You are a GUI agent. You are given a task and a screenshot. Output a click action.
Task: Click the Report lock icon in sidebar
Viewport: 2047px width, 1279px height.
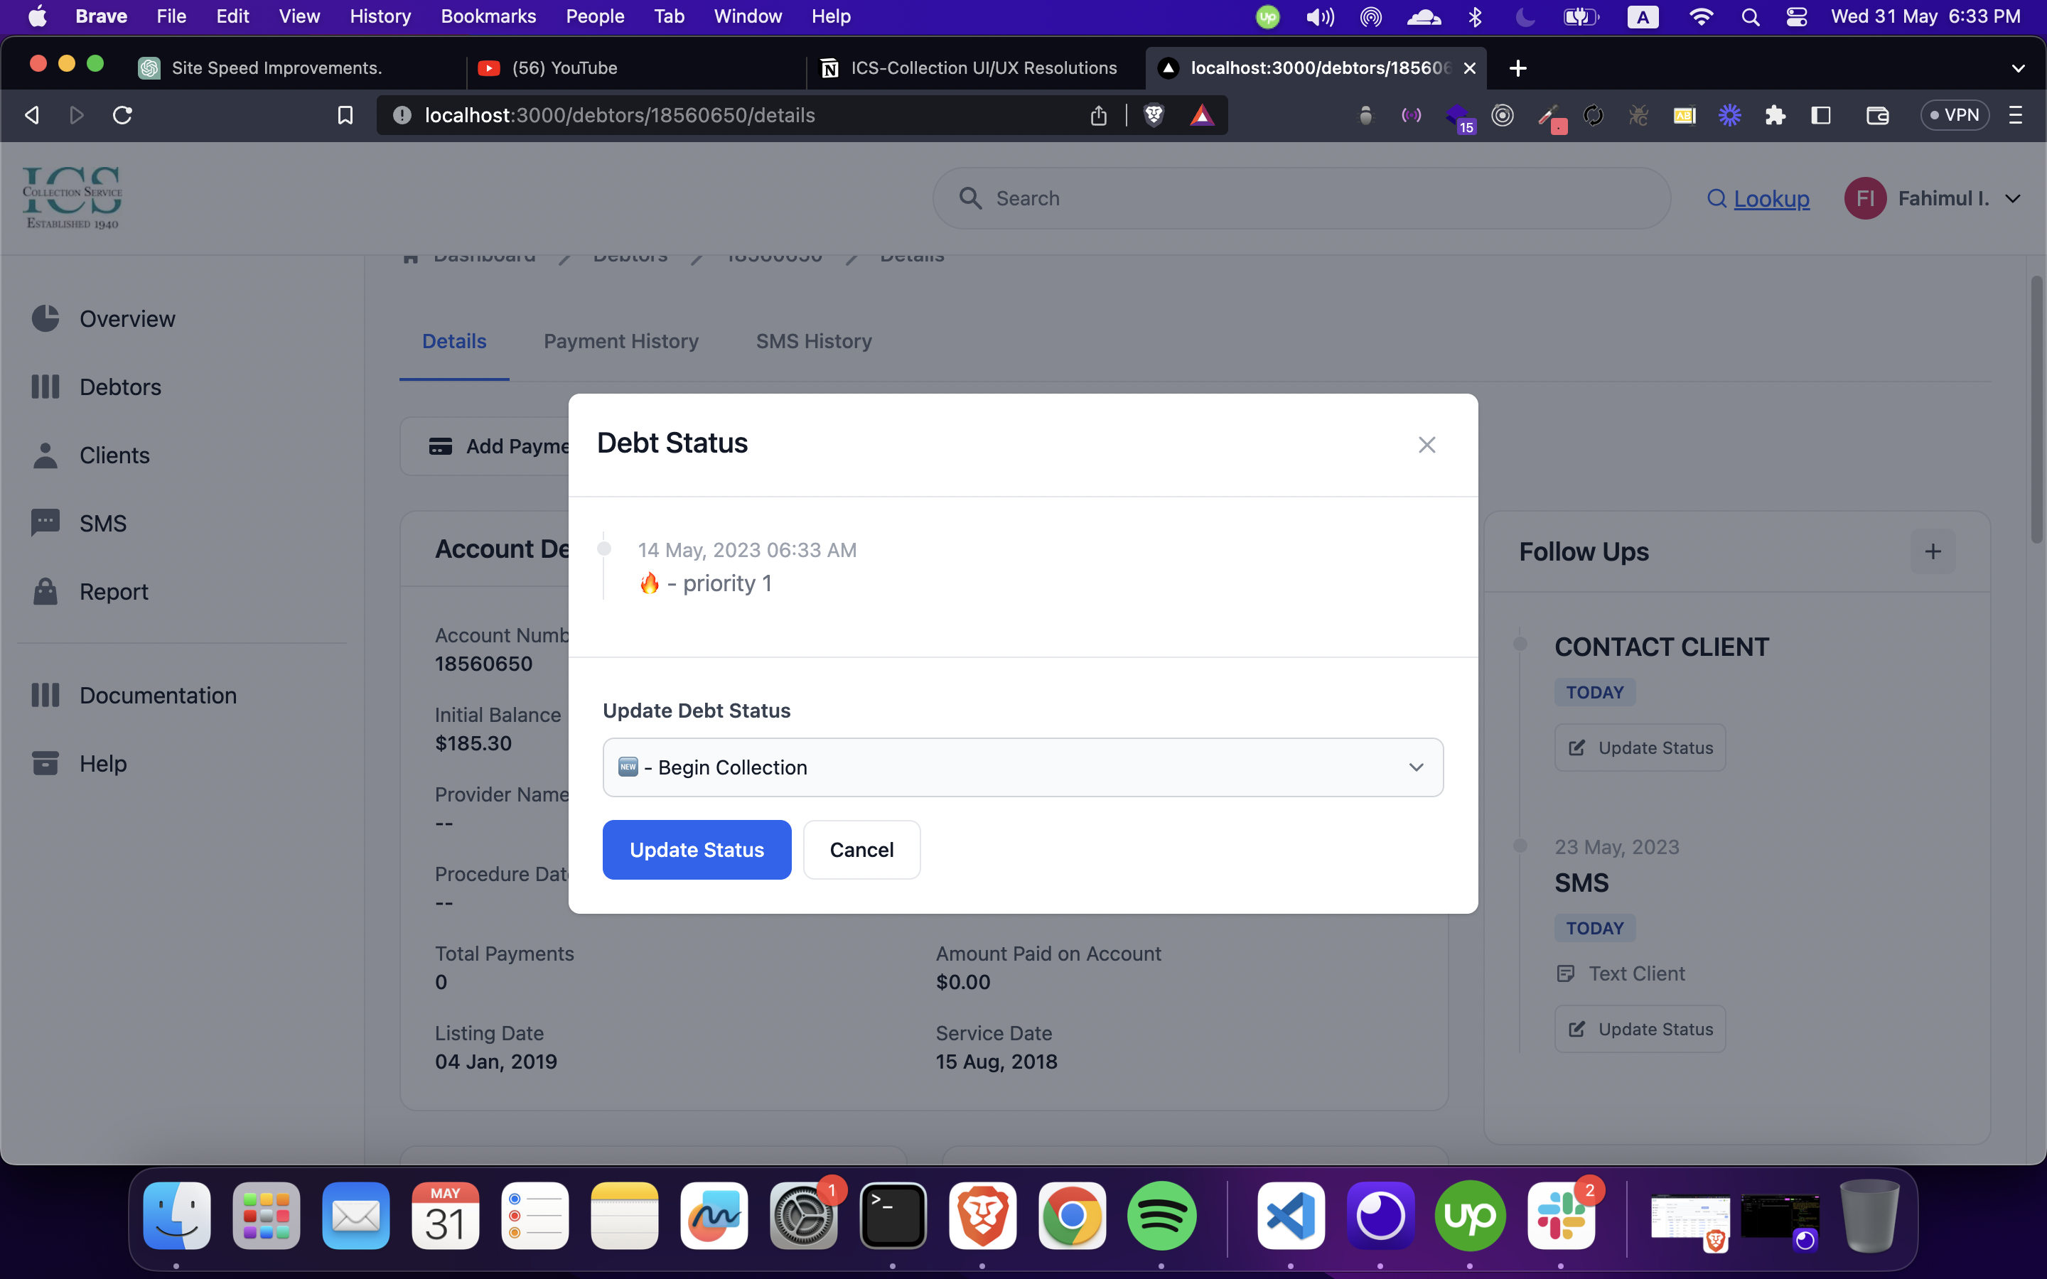pyautogui.click(x=45, y=591)
